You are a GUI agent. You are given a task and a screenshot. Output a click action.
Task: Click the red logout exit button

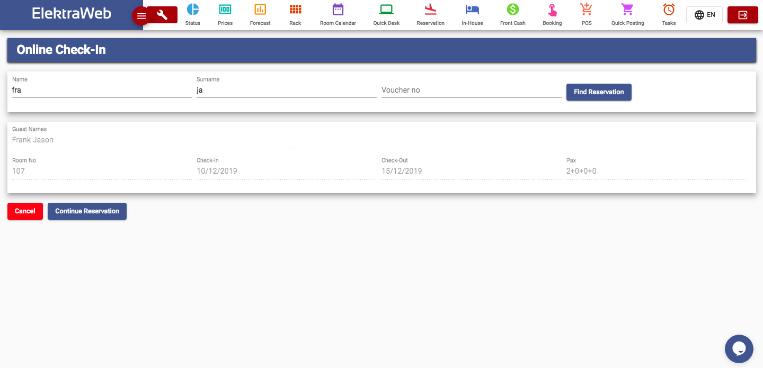743,15
